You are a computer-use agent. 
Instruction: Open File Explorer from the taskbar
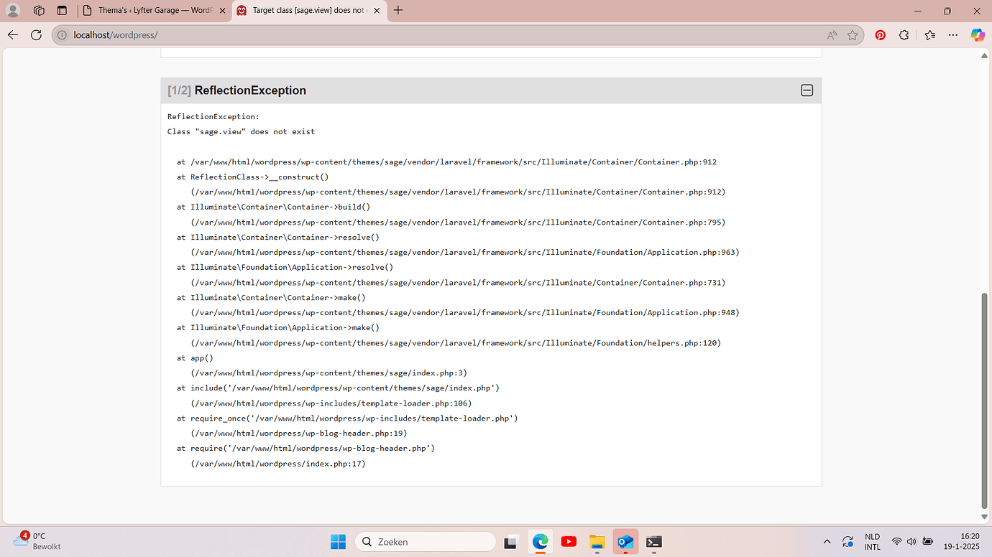pos(597,541)
